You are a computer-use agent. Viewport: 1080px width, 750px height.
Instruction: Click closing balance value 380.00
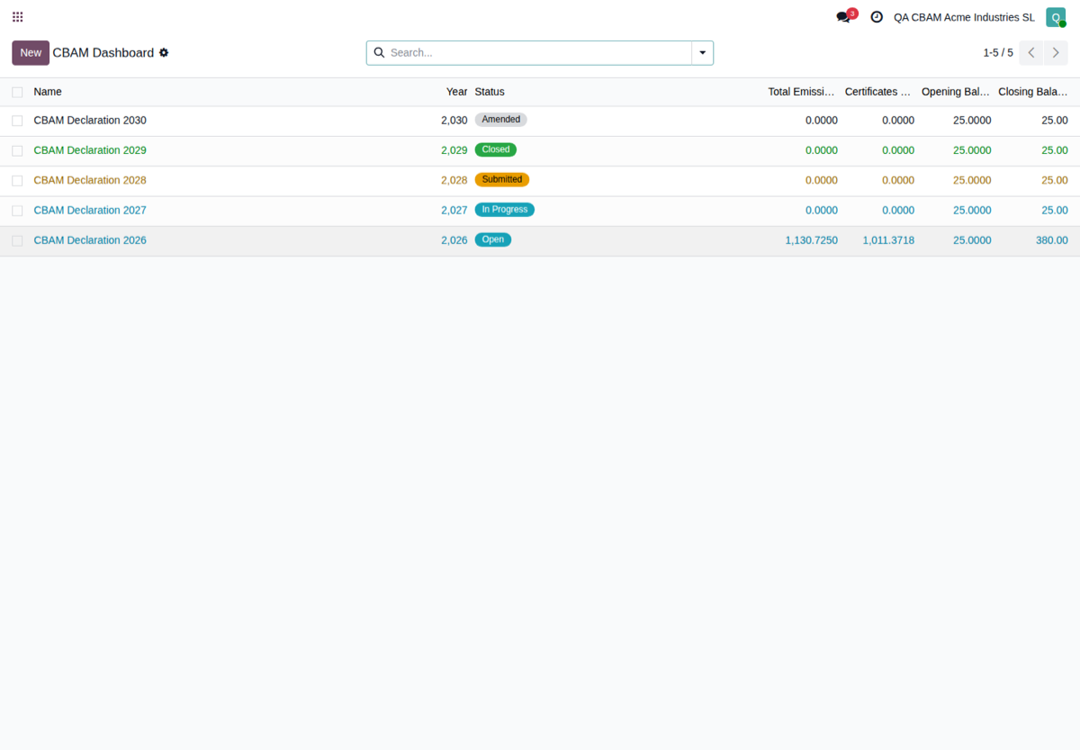(x=1052, y=240)
